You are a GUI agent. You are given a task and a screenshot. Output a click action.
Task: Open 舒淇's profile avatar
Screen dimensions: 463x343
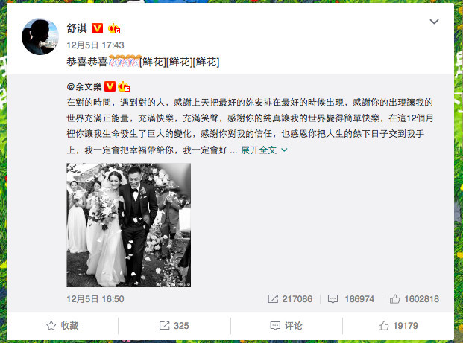click(x=40, y=36)
